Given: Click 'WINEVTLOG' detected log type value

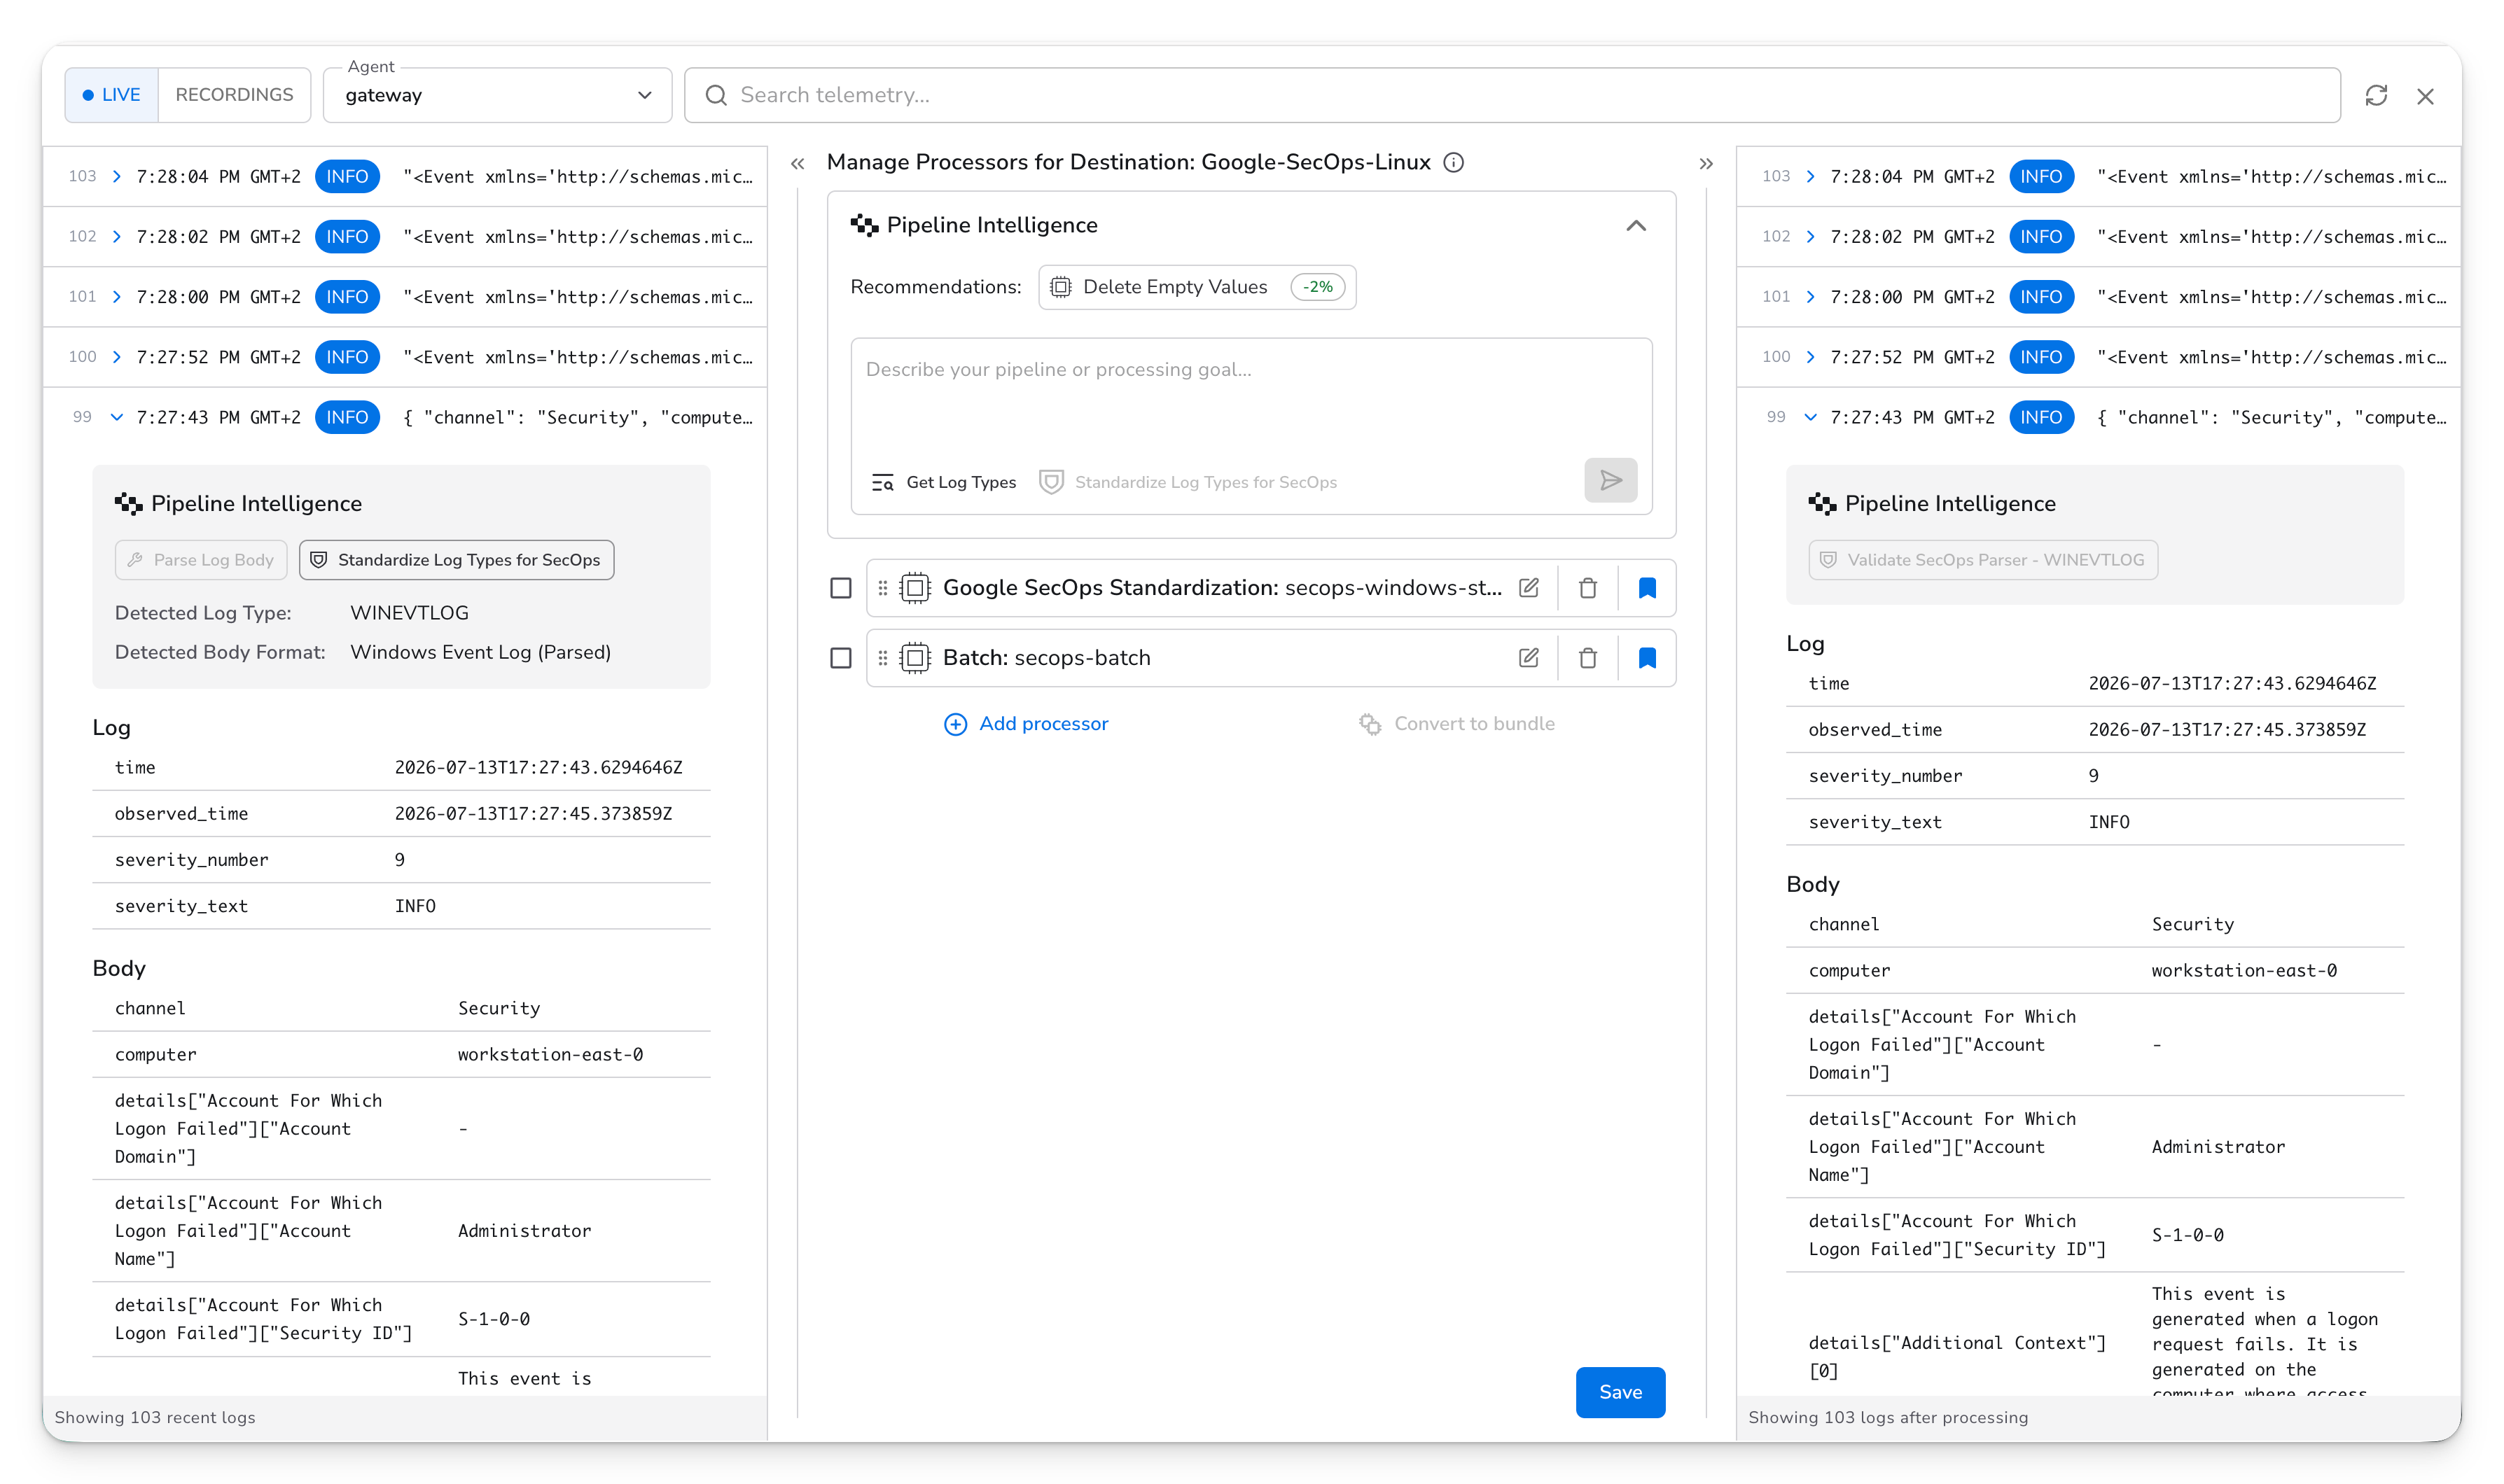Looking at the screenshot, I should [x=409, y=613].
